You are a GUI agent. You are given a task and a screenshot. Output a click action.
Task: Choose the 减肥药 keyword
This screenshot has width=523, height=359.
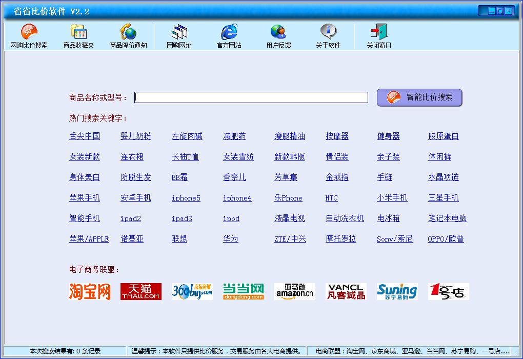[x=234, y=136]
